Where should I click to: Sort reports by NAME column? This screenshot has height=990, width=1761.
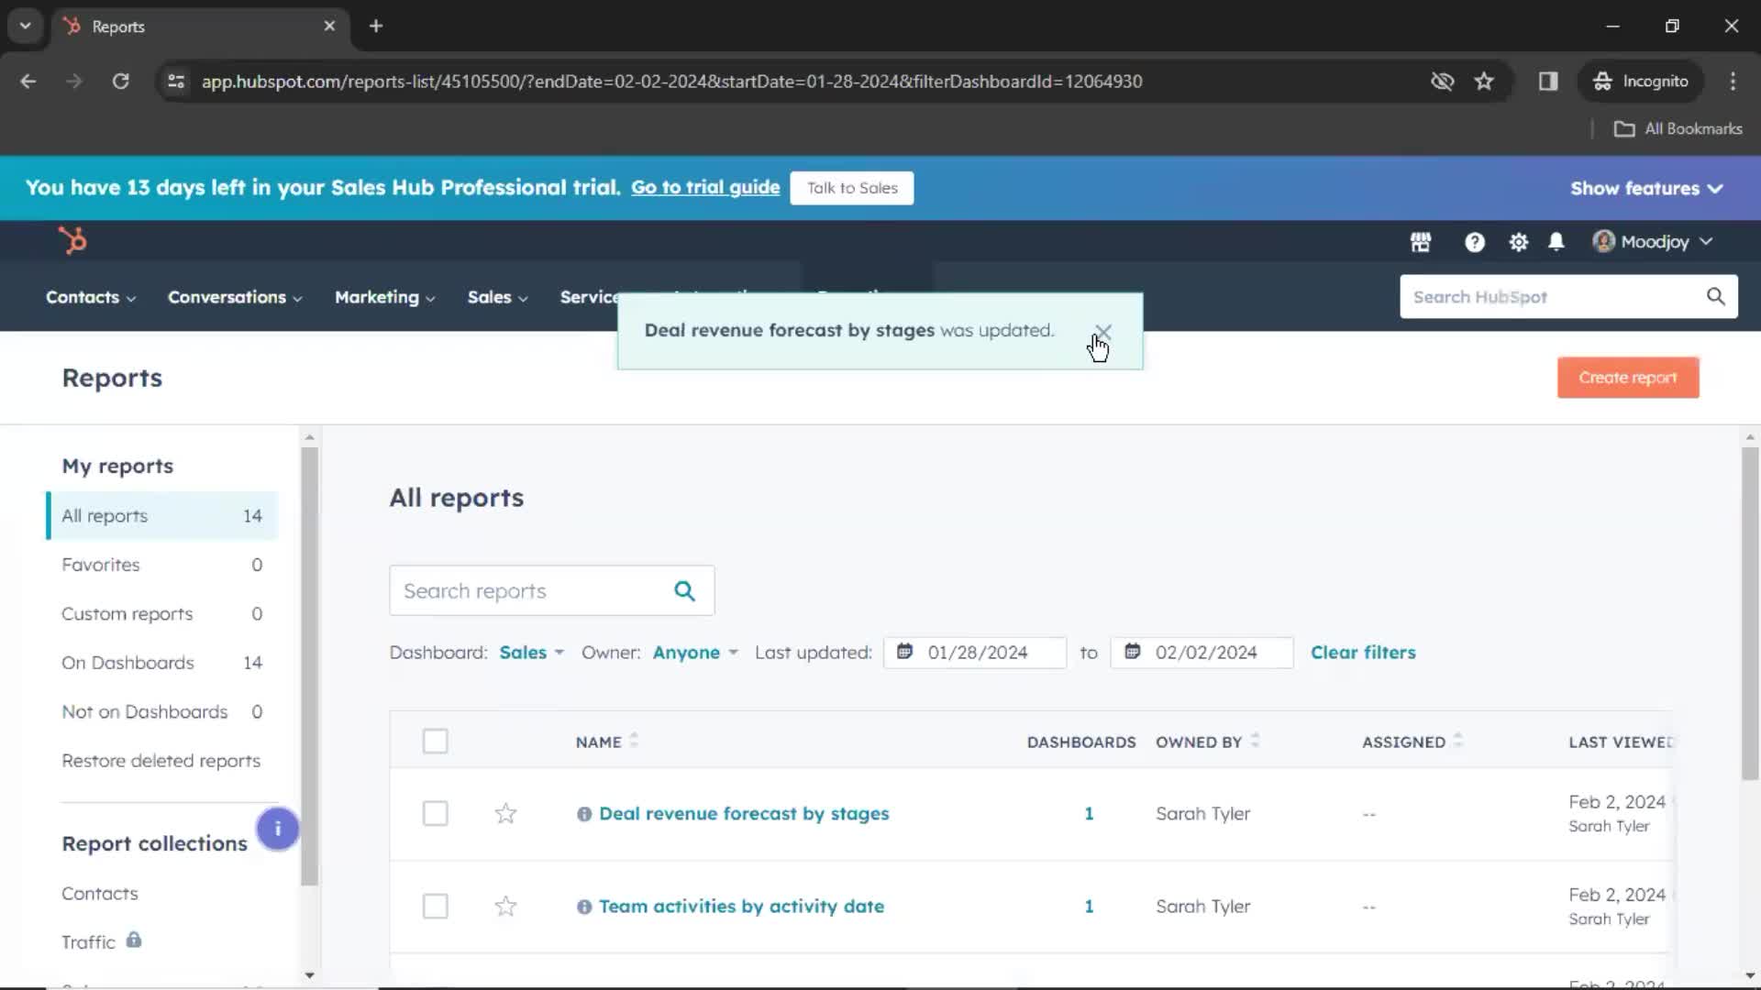pyautogui.click(x=606, y=742)
